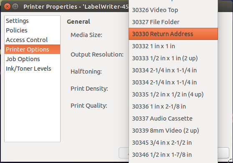
Task: Select 30333 1/2 in x 1 in (2 up)
Action: coord(173,58)
